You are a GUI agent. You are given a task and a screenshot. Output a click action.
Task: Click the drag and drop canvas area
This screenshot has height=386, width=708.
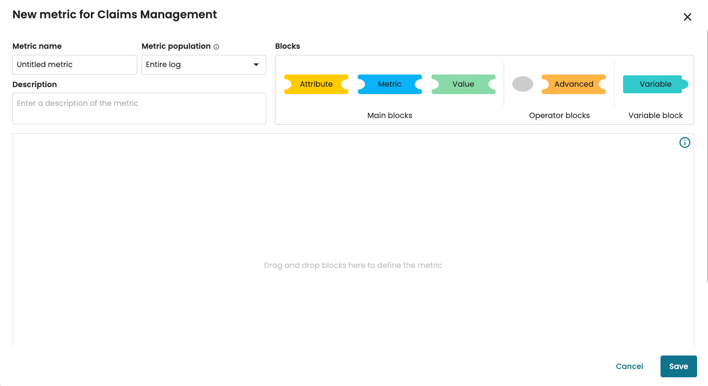(353, 218)
